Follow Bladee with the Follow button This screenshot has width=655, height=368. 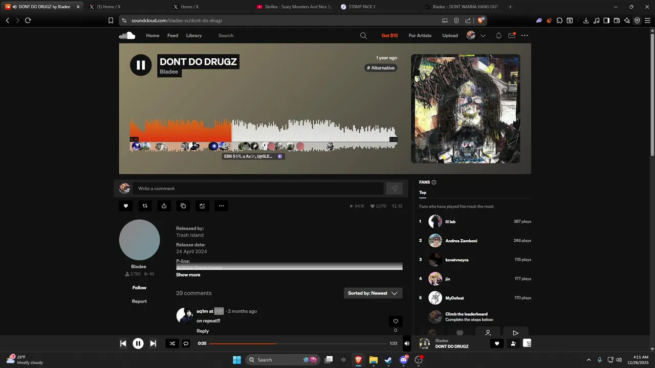click(139, 288)
